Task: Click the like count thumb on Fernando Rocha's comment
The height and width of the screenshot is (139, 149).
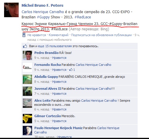Action: (x=71, y=70)
